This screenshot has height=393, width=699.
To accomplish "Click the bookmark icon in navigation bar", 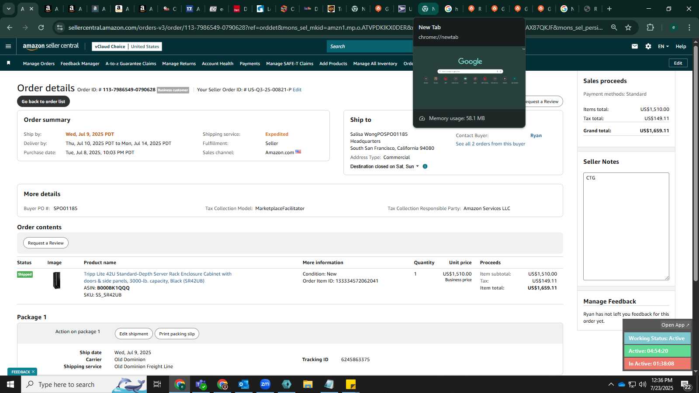I will tap(8, 63).
